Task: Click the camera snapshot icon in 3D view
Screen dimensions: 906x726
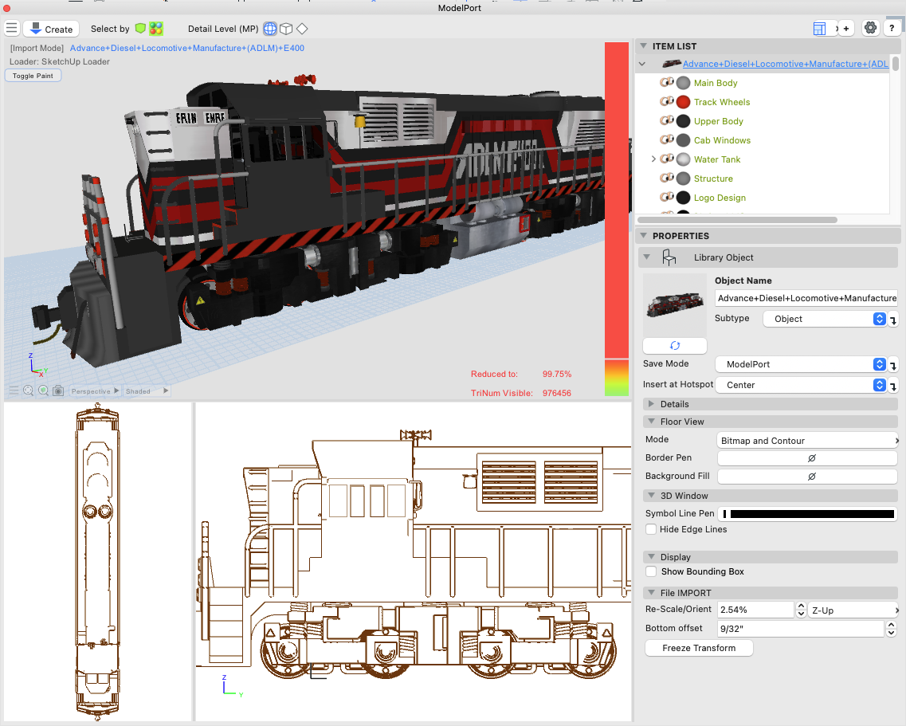Action: 58,391
